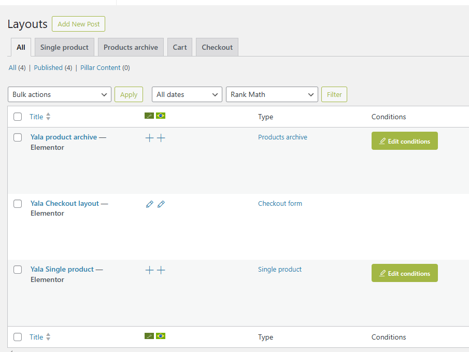Go to the Checkout tab

click(217, 47)
